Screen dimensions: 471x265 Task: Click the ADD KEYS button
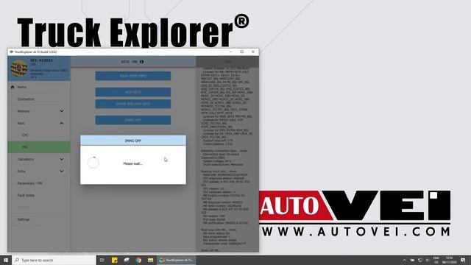point(133,92)
